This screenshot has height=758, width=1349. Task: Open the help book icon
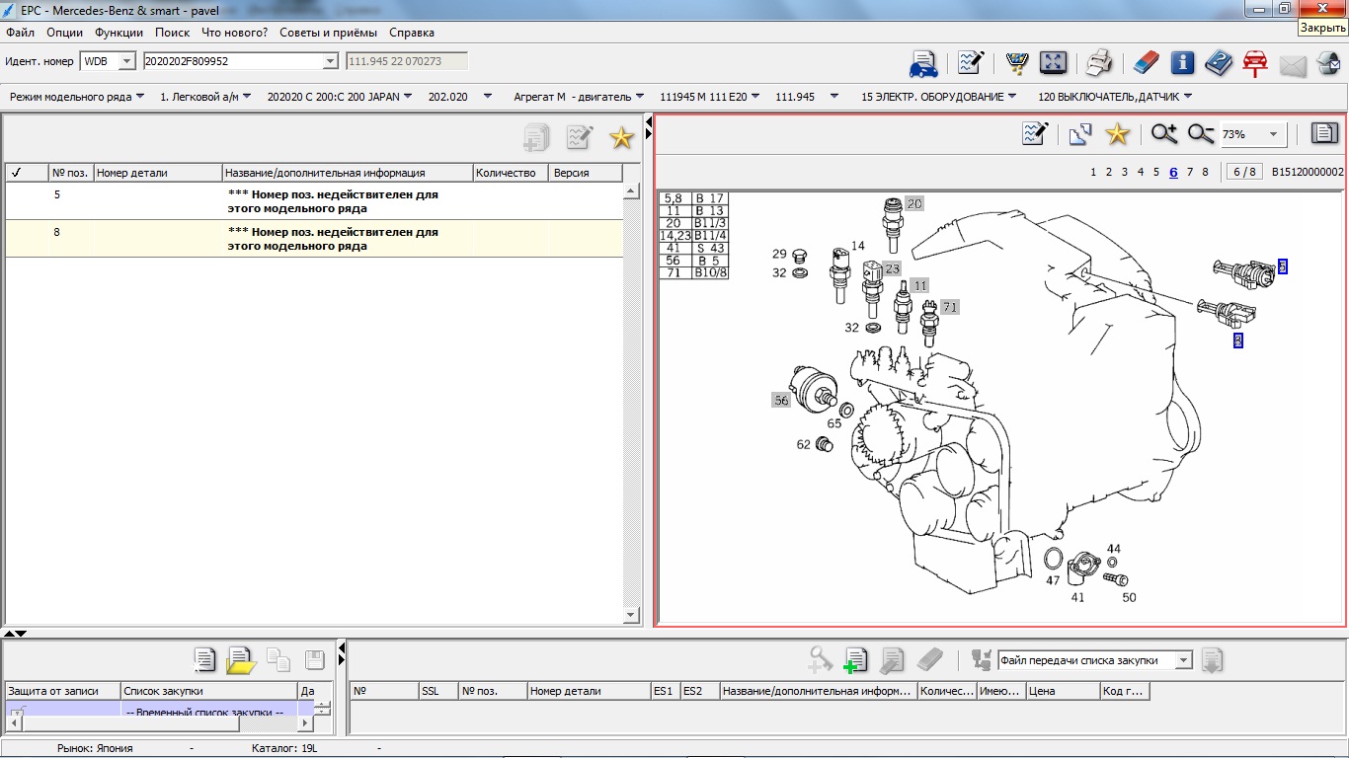coord(1219,63)
